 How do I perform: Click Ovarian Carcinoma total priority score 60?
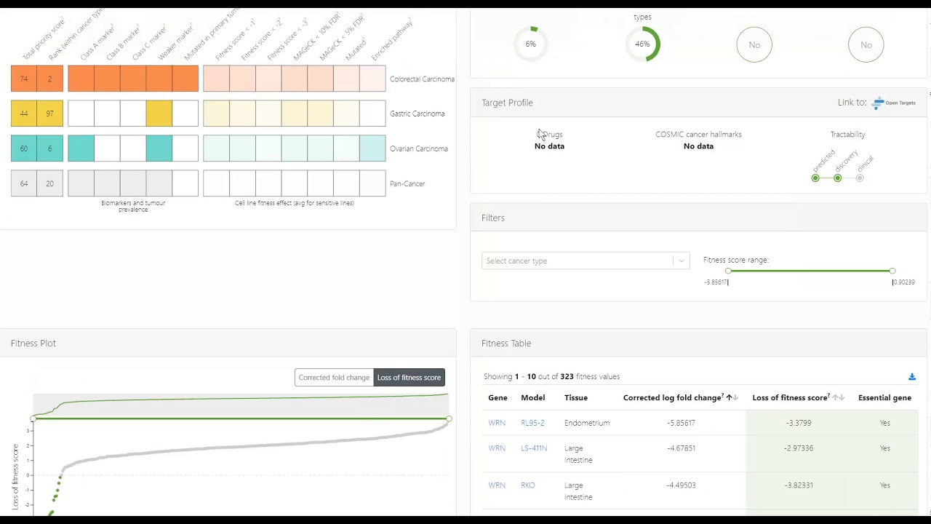tap(24, 148)
